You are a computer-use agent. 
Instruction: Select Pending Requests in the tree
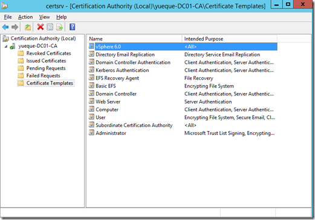pos(46,68)
